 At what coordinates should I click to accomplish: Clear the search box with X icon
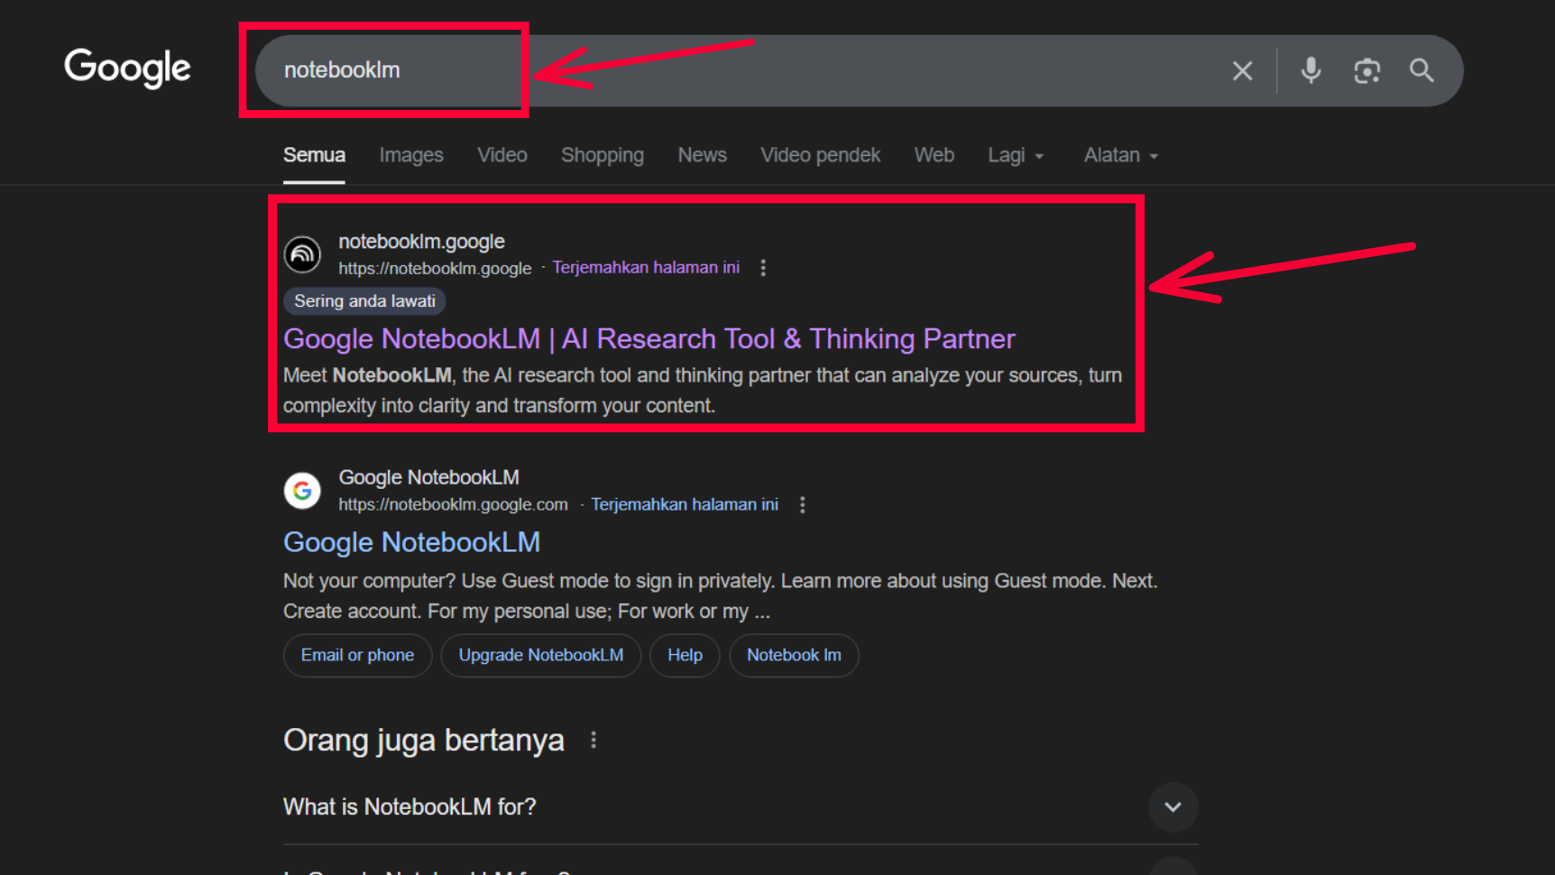click(1242, 70)
